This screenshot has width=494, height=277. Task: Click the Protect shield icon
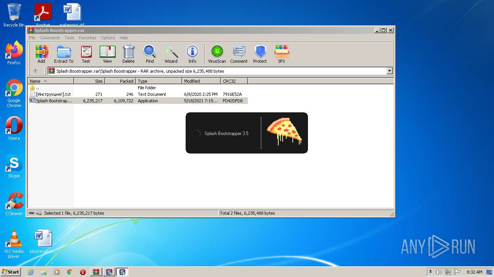pos(260,54)
